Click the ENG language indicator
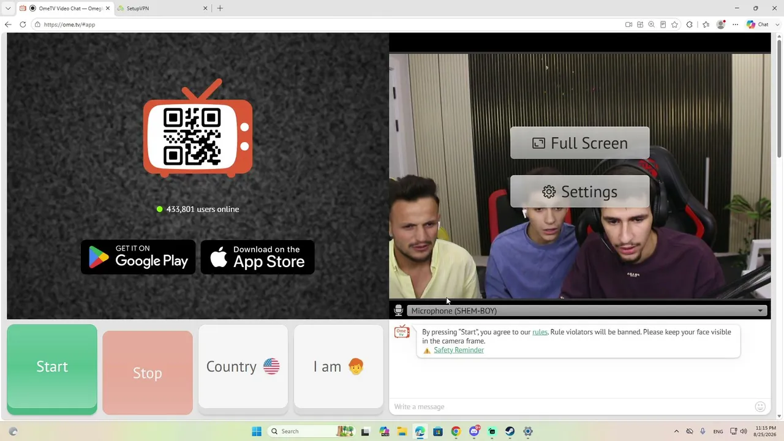The image size is (784, 441). [x=718, y=431]
